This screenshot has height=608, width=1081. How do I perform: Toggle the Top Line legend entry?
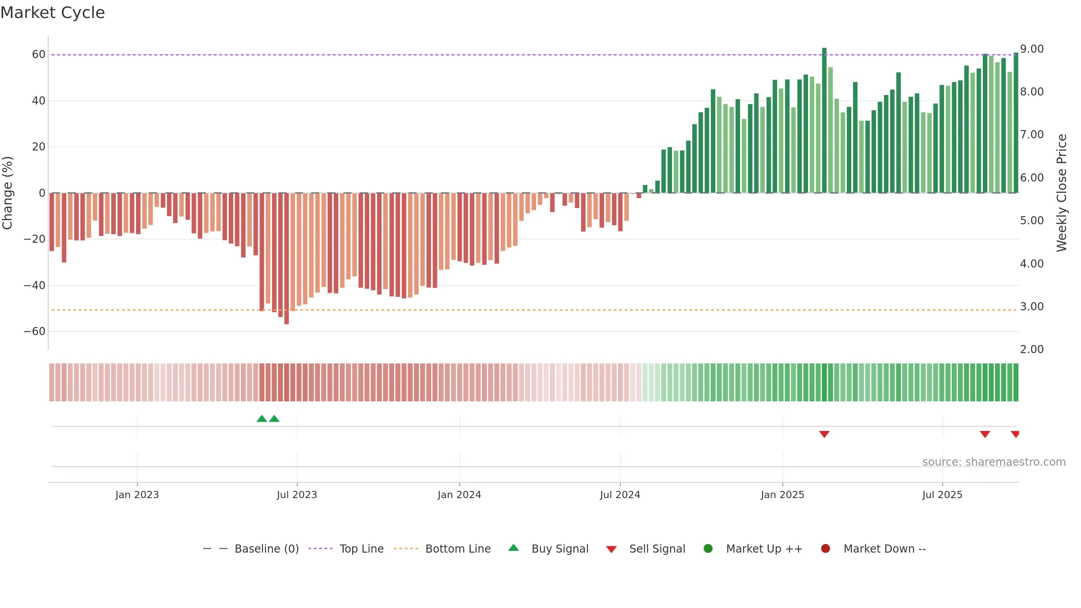tap(346, 549)
